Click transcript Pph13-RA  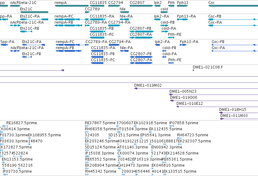[186, 16]
